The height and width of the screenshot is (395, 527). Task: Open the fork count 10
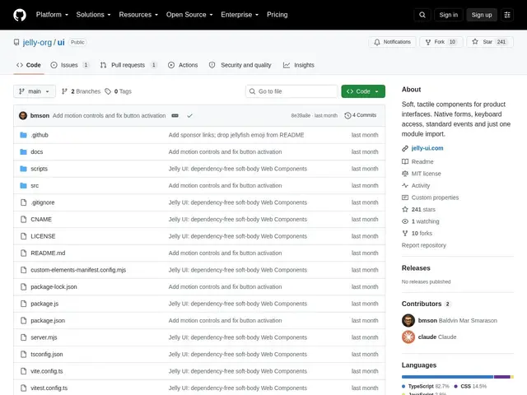pos(452,42)
